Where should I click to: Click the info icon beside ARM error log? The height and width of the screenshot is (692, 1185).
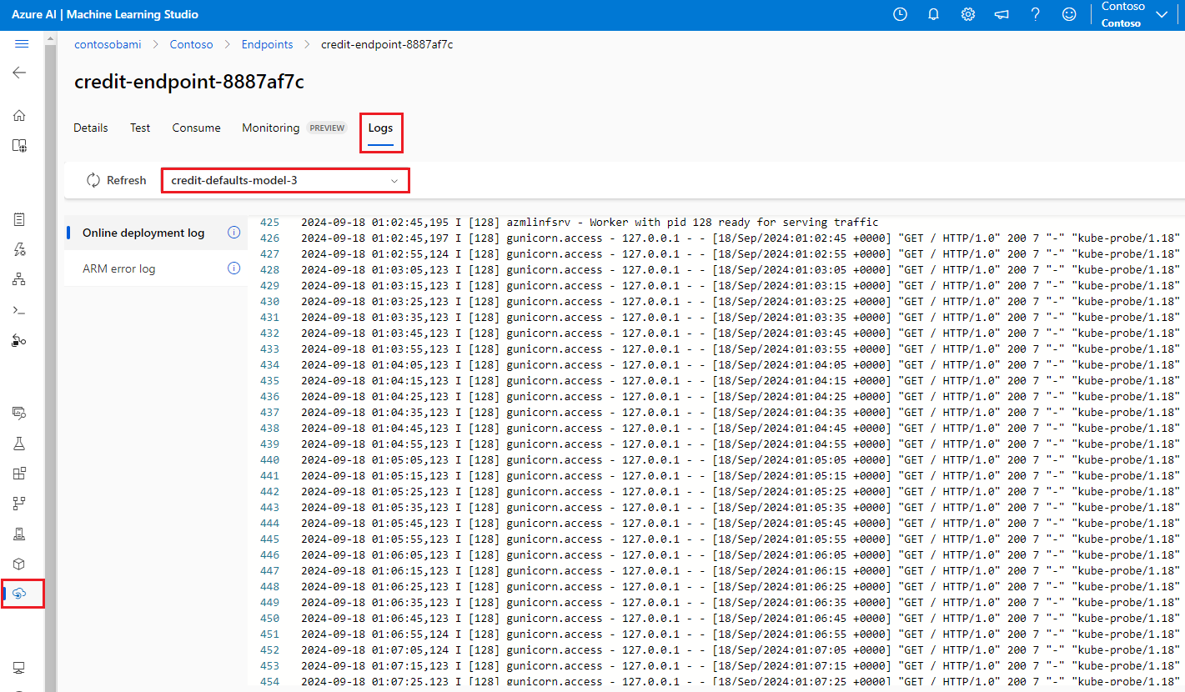pyautogui.click(x=234, y=268)
